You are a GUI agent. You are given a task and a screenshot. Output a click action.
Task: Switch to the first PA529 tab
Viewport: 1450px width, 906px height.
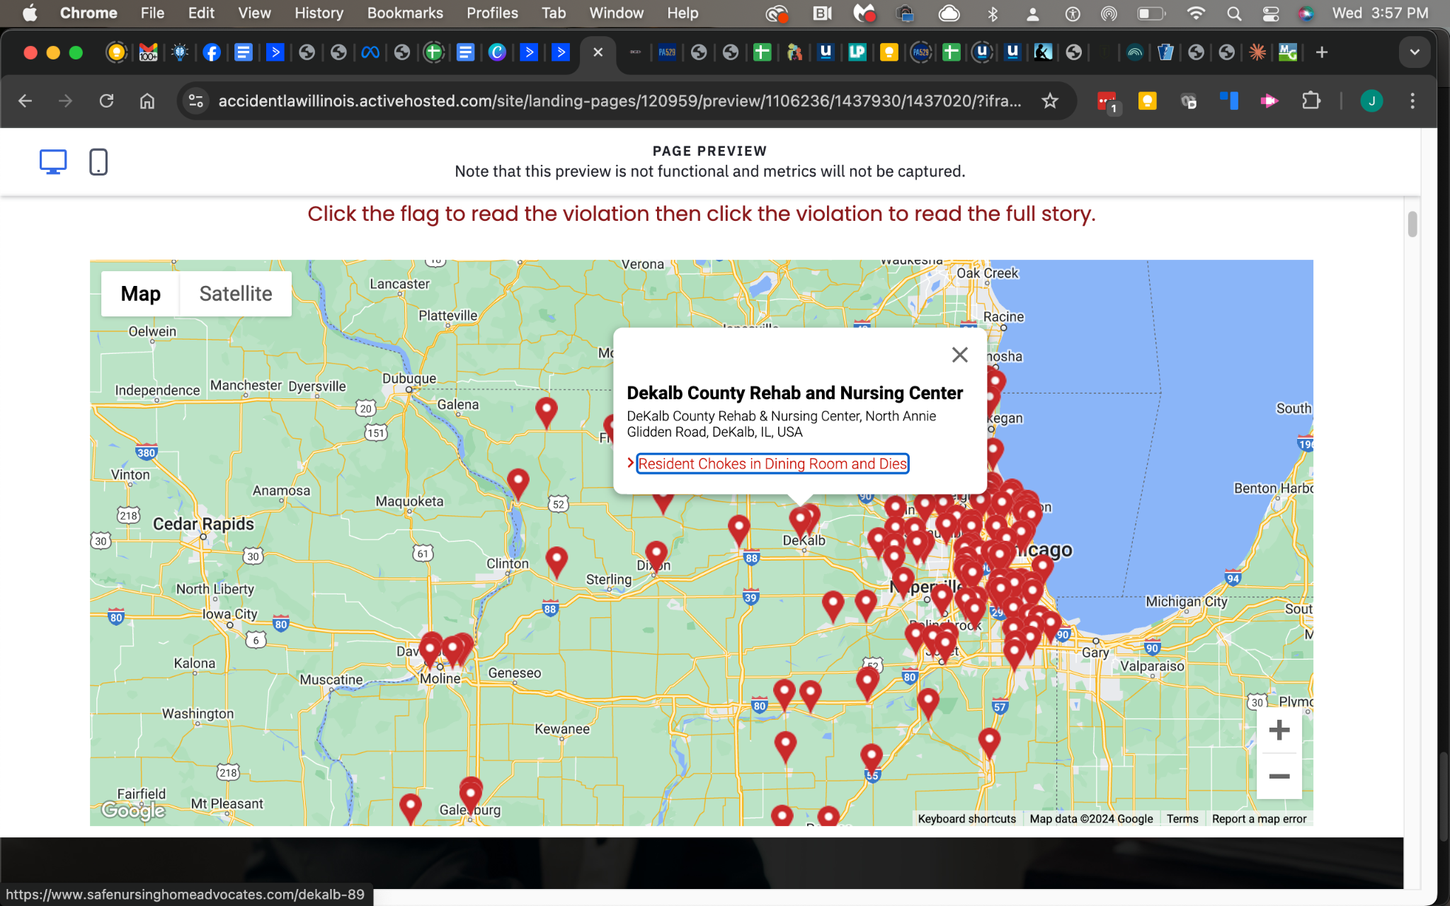[x=667, y=52]
